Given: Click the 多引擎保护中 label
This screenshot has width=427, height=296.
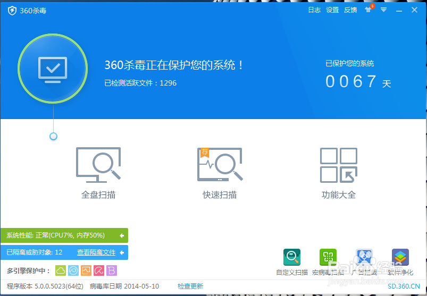Looking at the screenshot, I should tap(28, 270).
